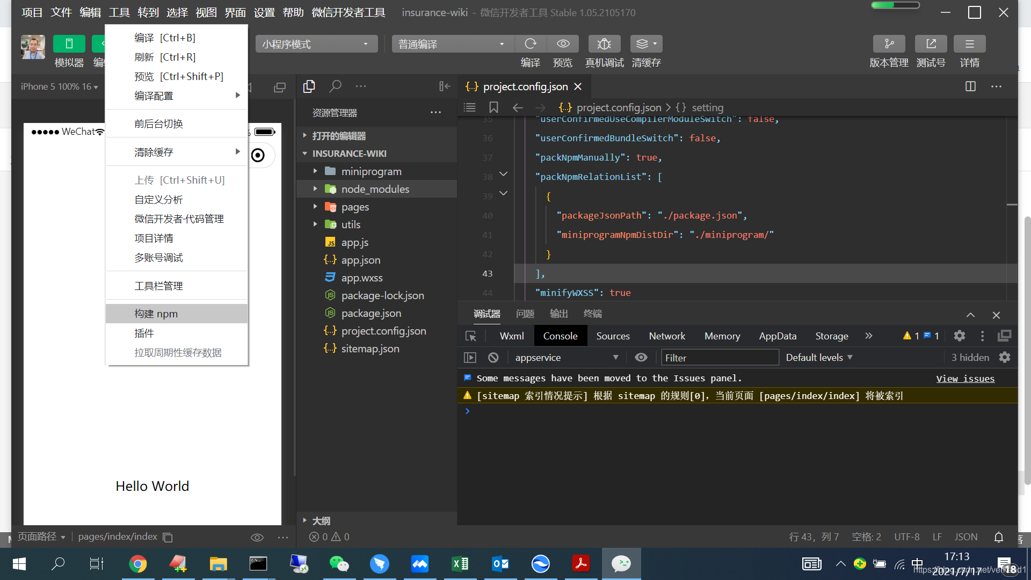The height and width of the screenshot is (580, 1031).
Task: Open DevTools settings gear icon
Action: [960, 336]
